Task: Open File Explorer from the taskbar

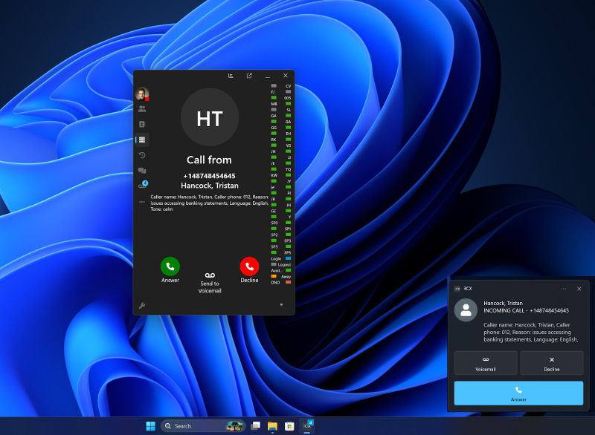Action: (272, 426)
